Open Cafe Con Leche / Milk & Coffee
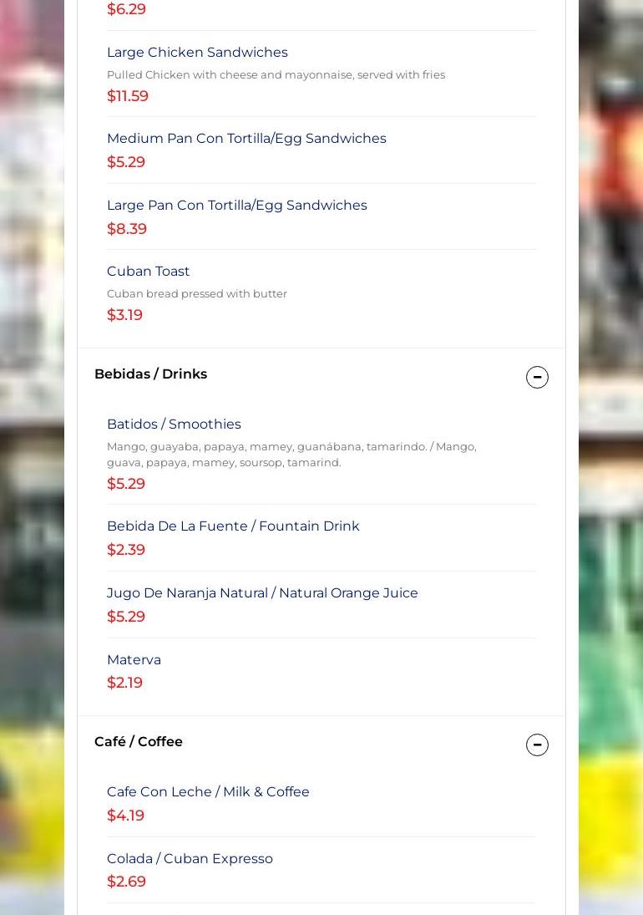Screen dimensions: 643x915 click(208, 792)
